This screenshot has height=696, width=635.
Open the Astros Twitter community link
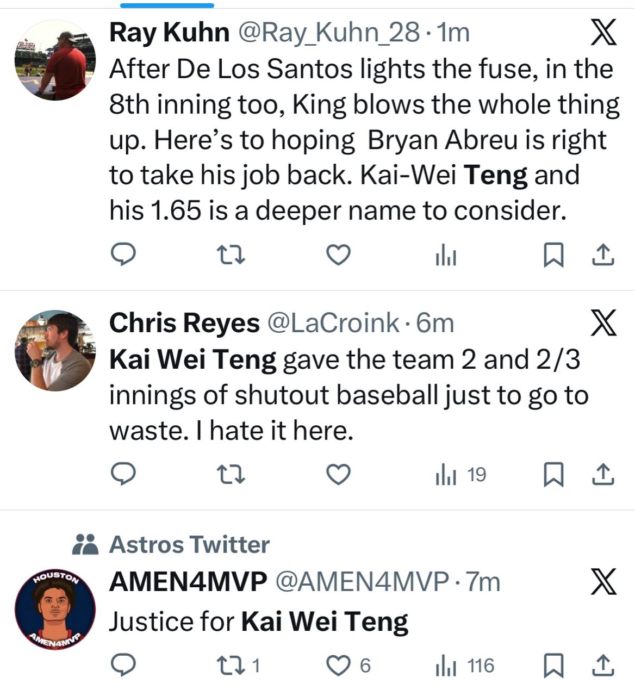coord(189,544)
